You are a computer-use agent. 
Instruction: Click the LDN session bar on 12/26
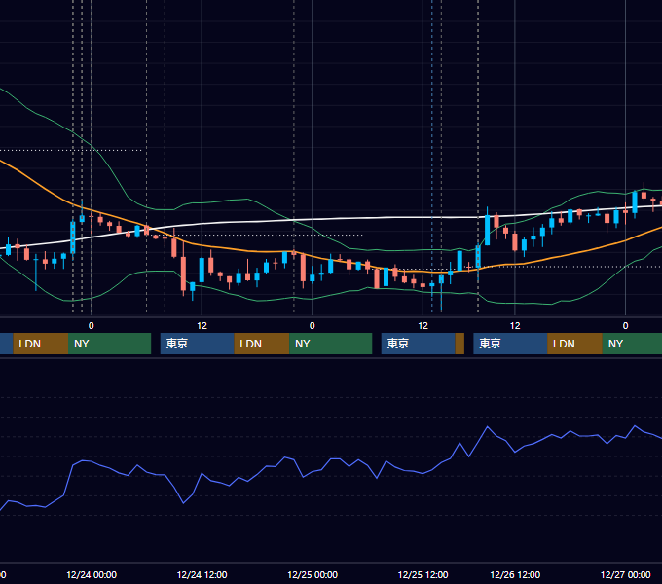(574, 344)
